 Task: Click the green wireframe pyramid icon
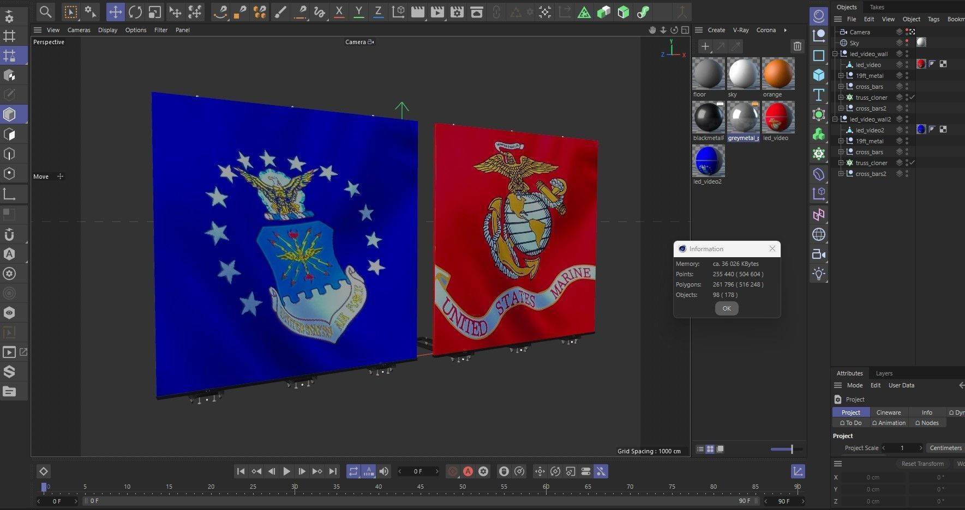click(584, 12)
